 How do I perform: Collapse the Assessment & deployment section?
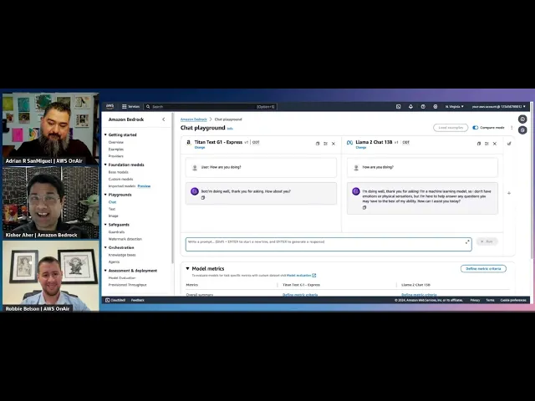pos(105,271)
